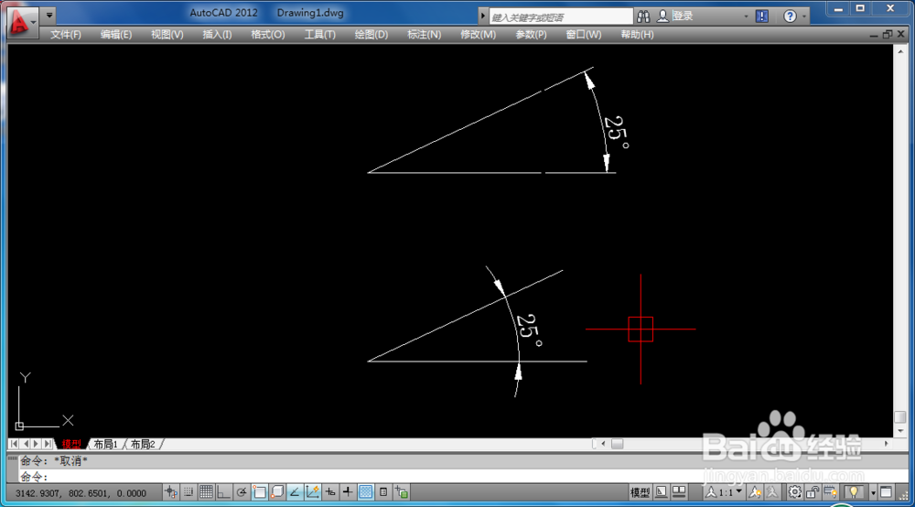Toggle Dynamic Input status button
This screenshot has height=507, width=915.
pyautogui.click(x=330, y=492)
